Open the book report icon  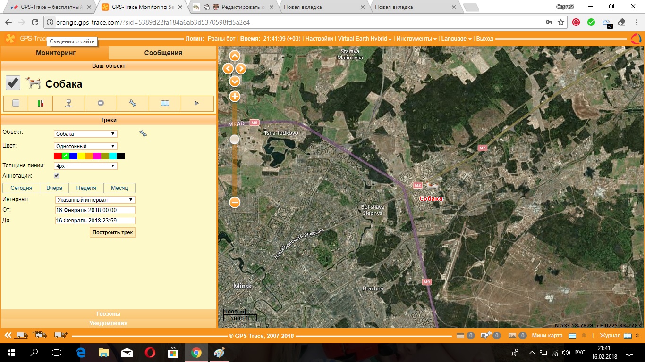coord(165,103)
